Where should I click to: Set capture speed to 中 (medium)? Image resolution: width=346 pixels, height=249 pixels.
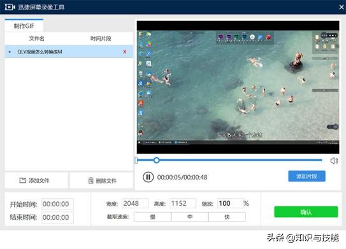point(190,217)
